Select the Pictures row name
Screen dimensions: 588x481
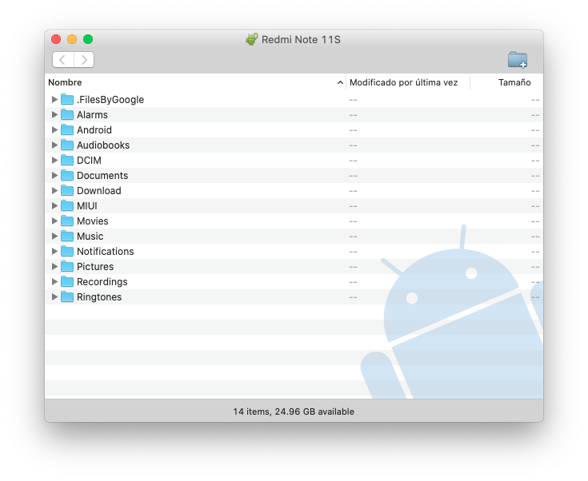pos(95,266)
